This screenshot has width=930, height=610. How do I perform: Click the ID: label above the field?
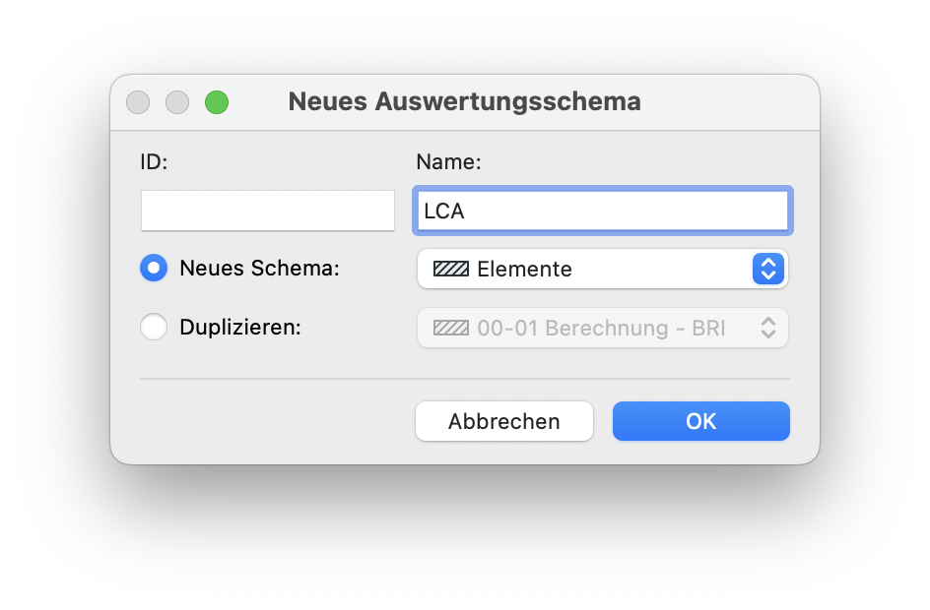coord(155,161)
